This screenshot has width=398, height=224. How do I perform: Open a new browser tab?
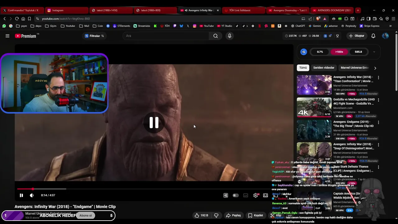tap(358, 10)
